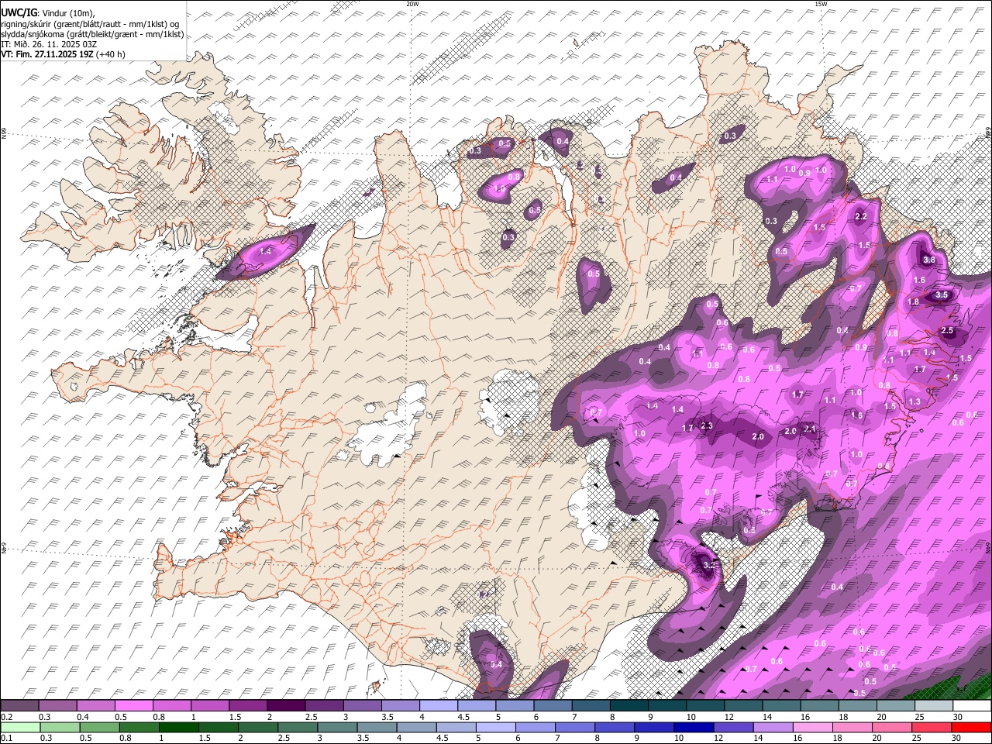Click the "UWC/IG: Vindur (10m)," title line
Image resolution: width=992 pixels, height=744 pixels.
48,13
